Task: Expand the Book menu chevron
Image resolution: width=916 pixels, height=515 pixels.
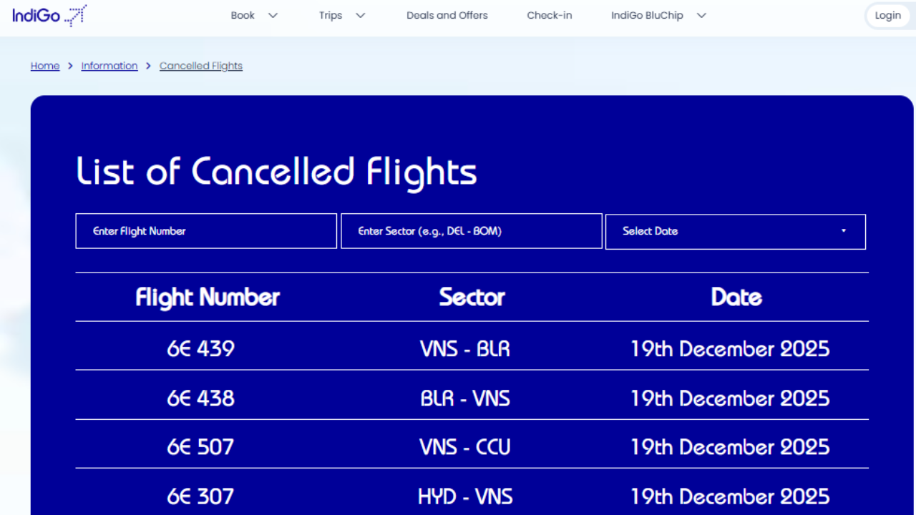Action: click(273, 16)
